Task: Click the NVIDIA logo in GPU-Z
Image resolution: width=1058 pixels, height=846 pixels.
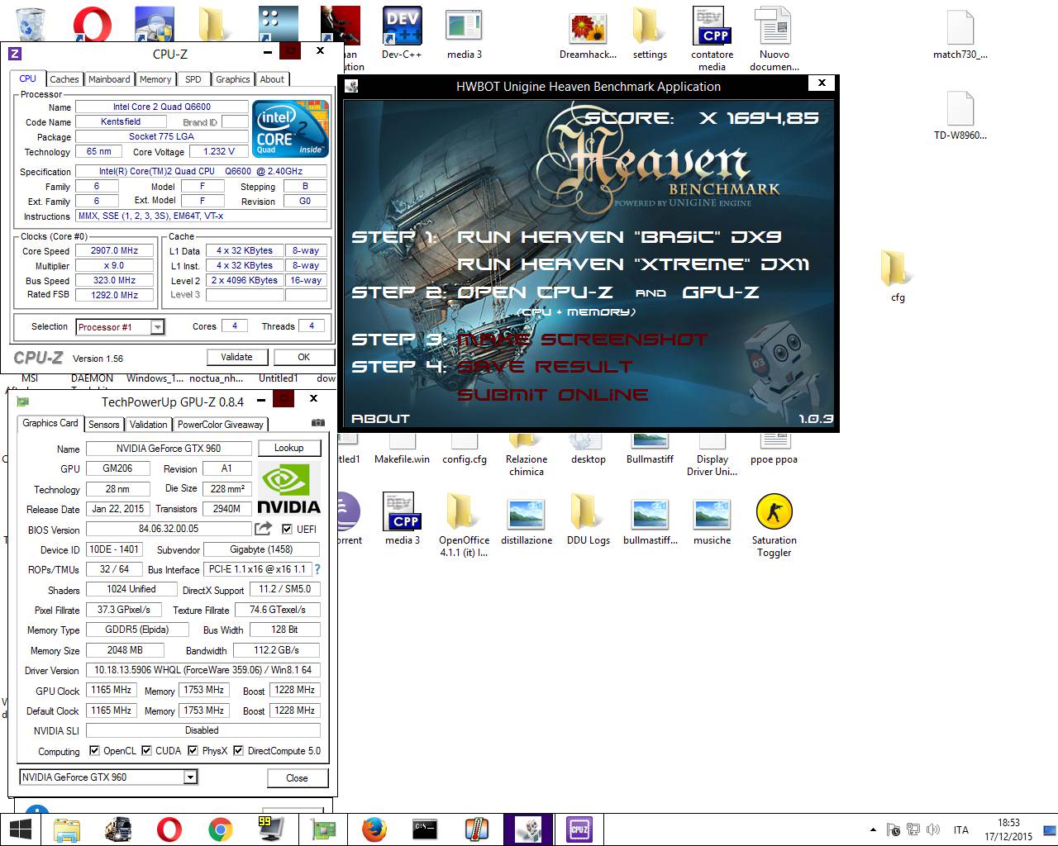Action: pos(288,488)
